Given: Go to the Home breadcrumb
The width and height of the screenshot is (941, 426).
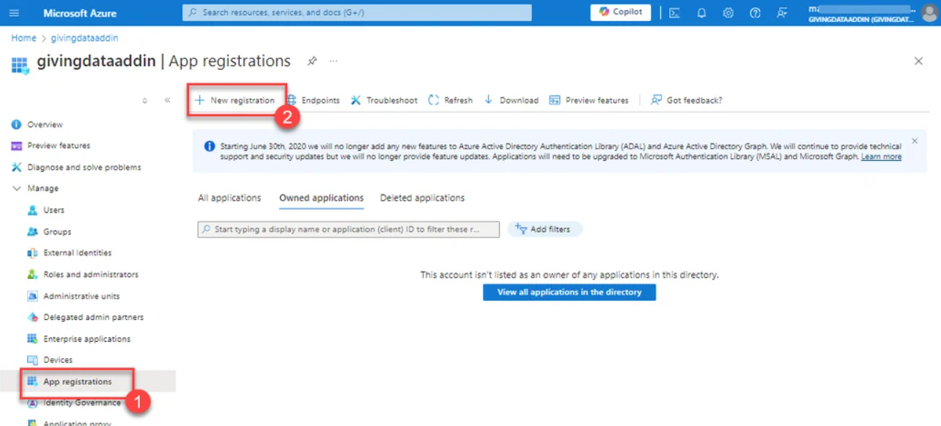Looking at the screenshot, I should pos(23,38).
